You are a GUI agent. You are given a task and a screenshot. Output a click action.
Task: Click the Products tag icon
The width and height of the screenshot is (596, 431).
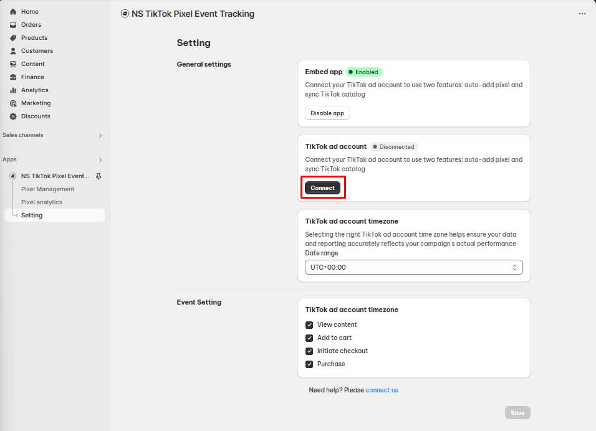(13, 38)
